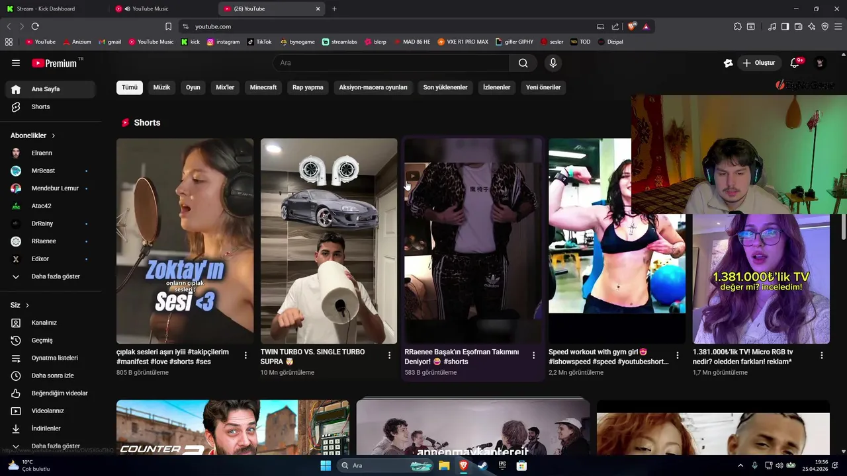This screenshot has height=476, width=847.
Task: Select the Minecraft filter chip
Action: click(x=263, y=87)
